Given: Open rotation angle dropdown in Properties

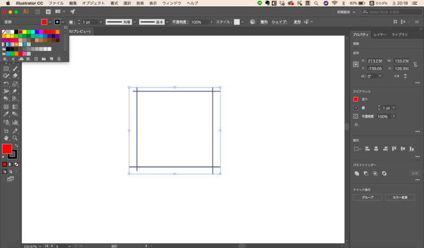Looking at the screenshot, I should tap(380, 76).
